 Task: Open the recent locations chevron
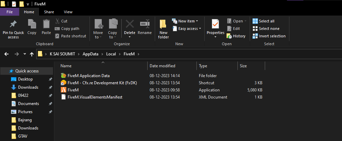point(25,54)
